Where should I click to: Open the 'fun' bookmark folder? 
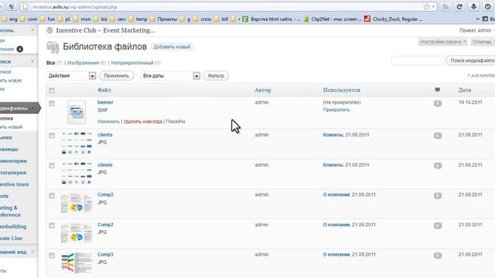pos(47,19)
